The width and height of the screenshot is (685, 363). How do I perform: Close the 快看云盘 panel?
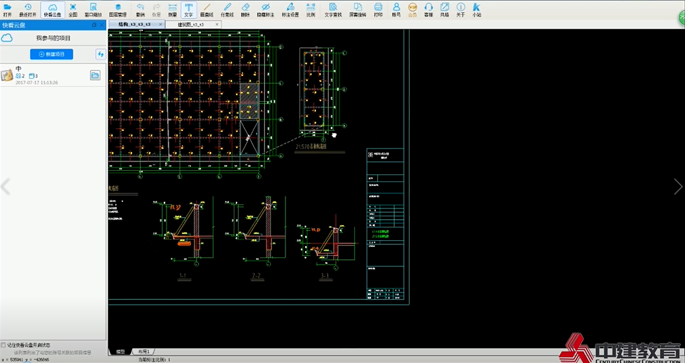[102, 25]
